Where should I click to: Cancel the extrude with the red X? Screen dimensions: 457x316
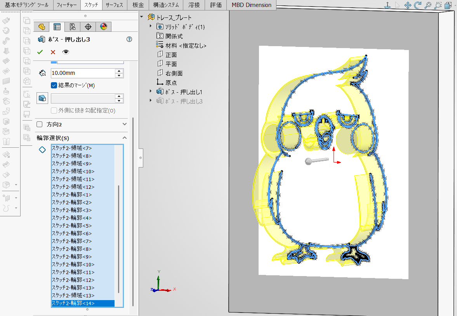[53, 52]
